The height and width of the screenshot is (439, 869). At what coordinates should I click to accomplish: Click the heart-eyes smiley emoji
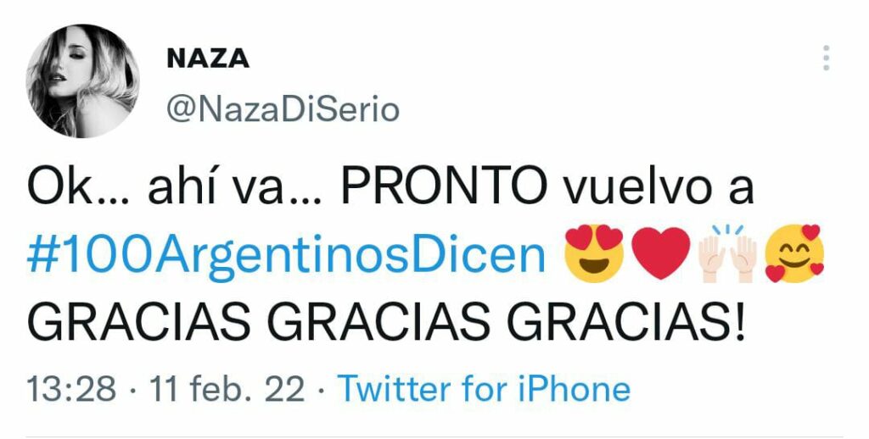593,253
